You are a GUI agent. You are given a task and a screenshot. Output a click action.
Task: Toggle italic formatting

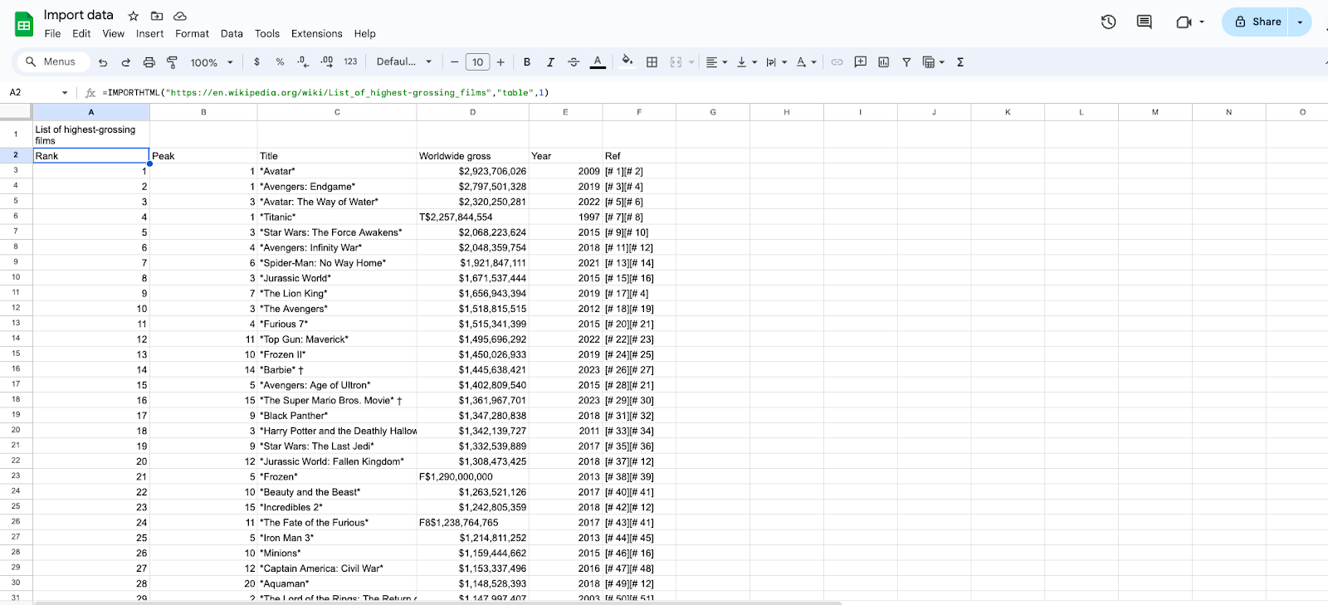[550, 62]
